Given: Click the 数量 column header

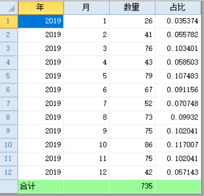Looking at the screenshot, I should pyautogui.click(x=132, y=7).
